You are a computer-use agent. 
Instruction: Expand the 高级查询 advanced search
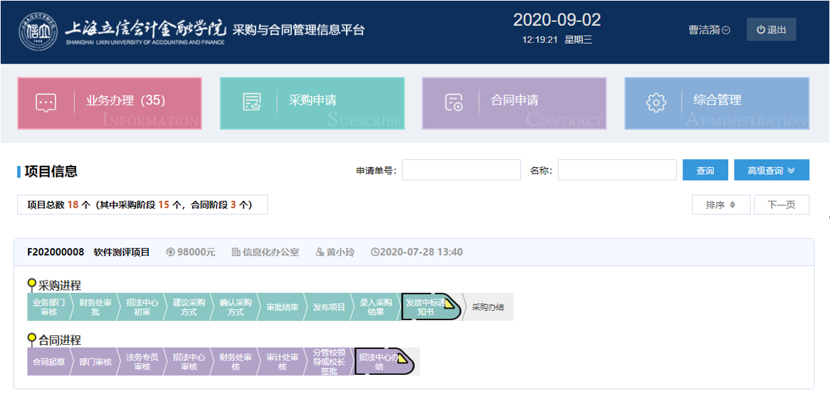pos(771,170)
